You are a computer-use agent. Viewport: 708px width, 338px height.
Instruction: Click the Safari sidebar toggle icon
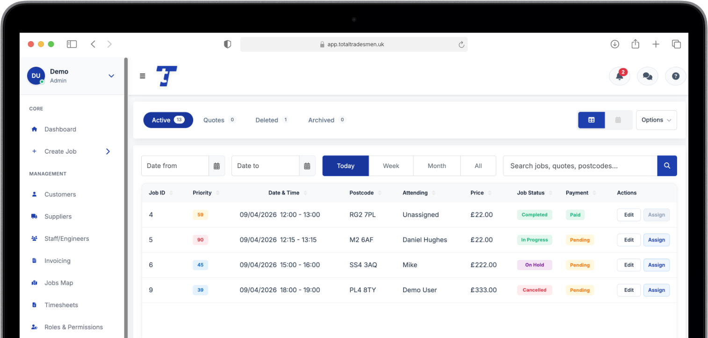(x=72, y=44)
